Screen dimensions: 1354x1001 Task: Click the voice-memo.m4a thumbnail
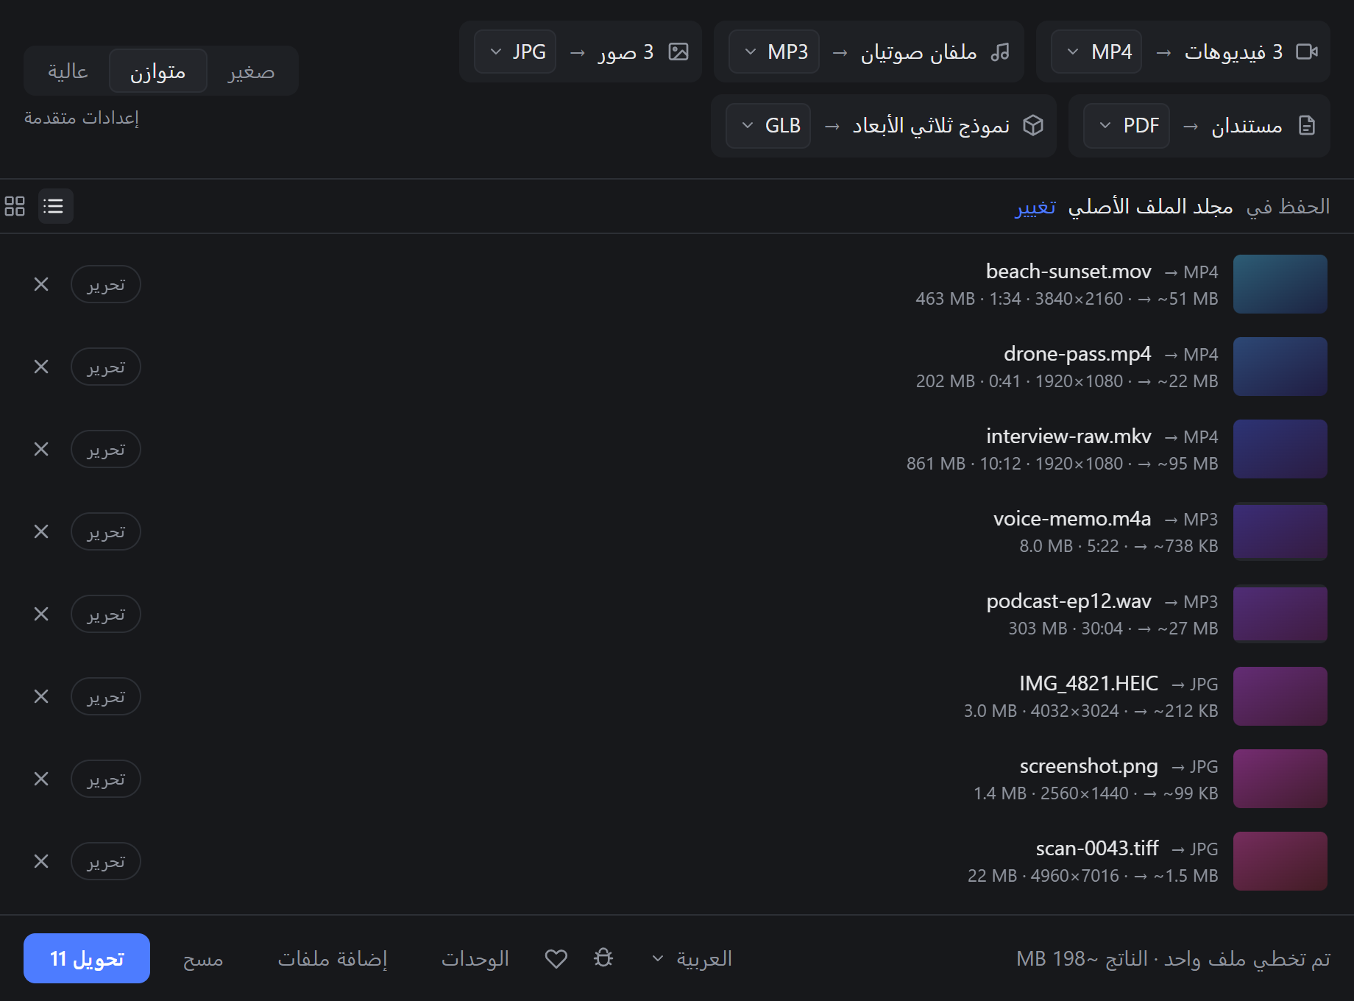click(x=1280, y=531)
